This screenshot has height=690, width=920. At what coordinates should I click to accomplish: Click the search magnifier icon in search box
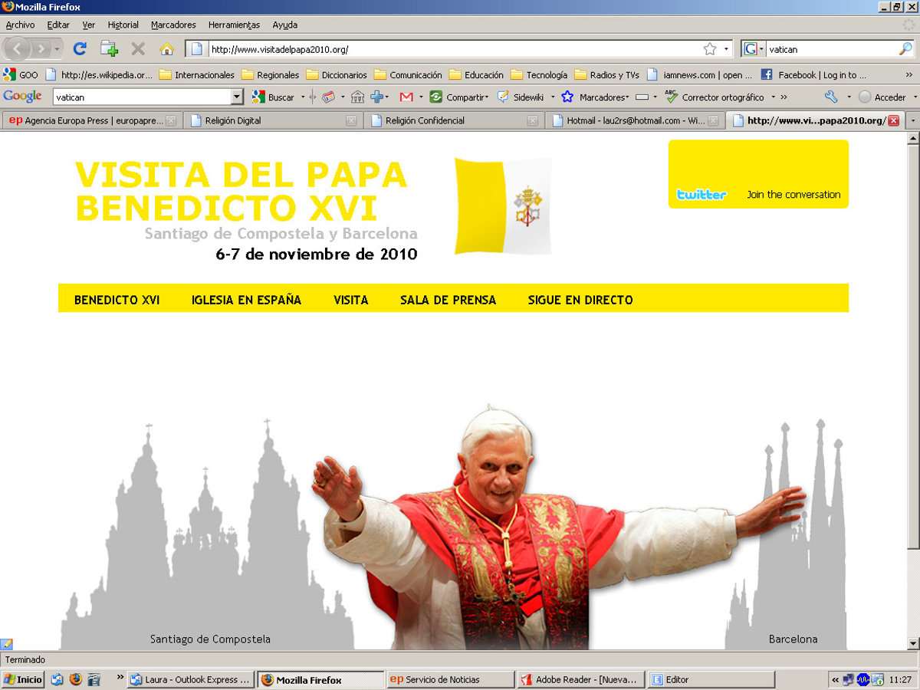(x=905, y=49)
